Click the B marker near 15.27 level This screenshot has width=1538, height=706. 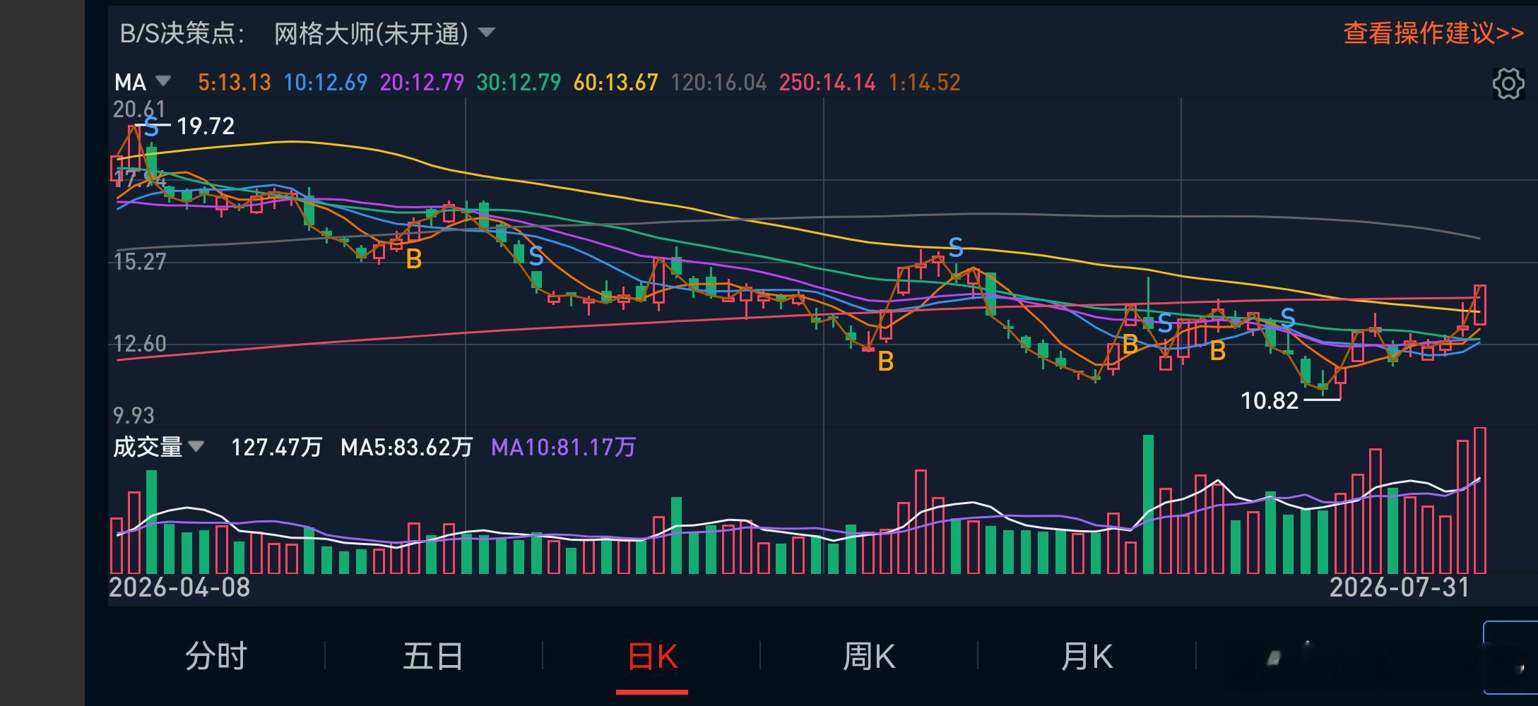coord(414,259)
